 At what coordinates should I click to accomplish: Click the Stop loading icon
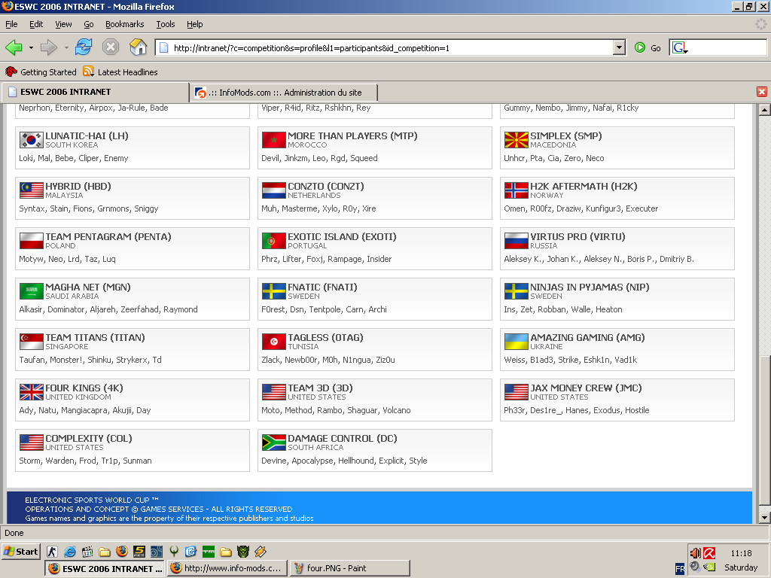(x=111, y=47)
